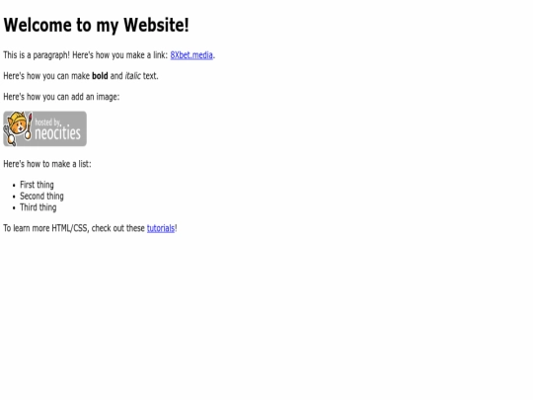Open the 8Xbet.media link
Viewport: 533px width, 400px height.
191,55
